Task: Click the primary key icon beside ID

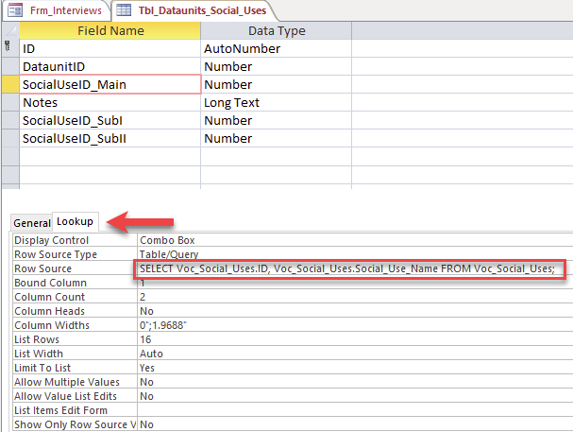Action: (8, 47)
